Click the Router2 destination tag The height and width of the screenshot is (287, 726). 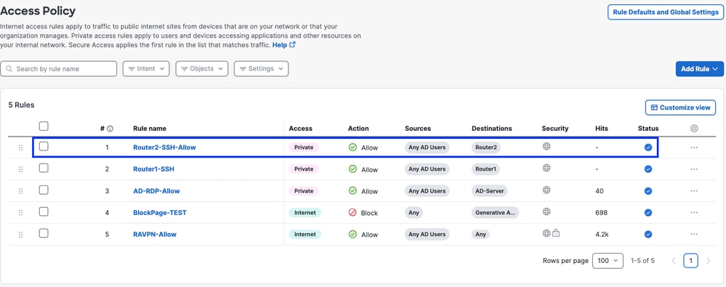coord(486,147)
